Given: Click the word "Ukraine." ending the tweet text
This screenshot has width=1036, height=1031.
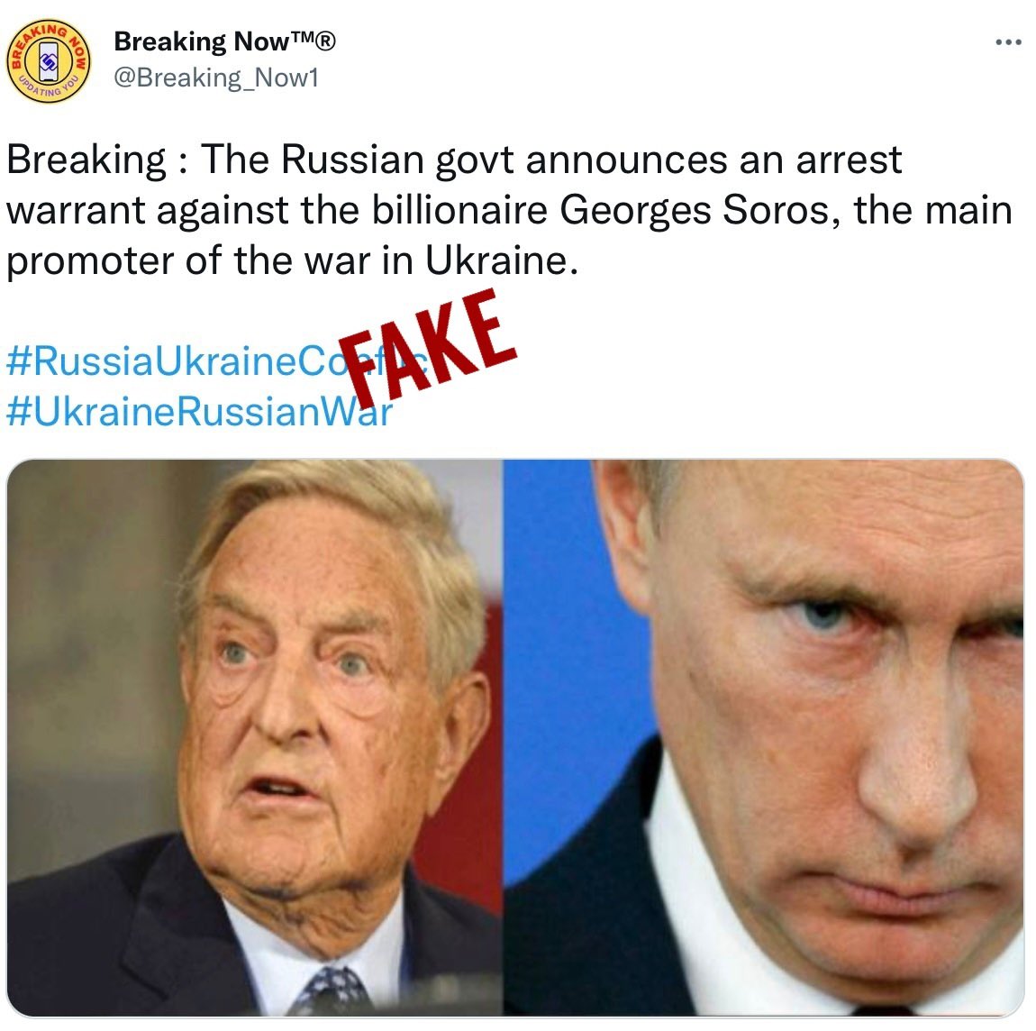Looking at the screenshot, I should click(x=502, y=260).
